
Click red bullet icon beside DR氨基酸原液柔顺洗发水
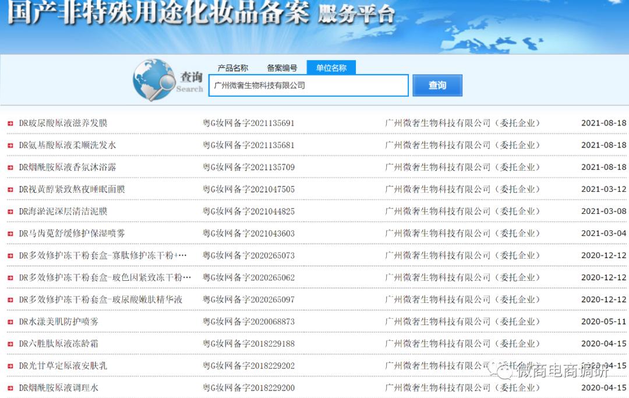[10, 146]
